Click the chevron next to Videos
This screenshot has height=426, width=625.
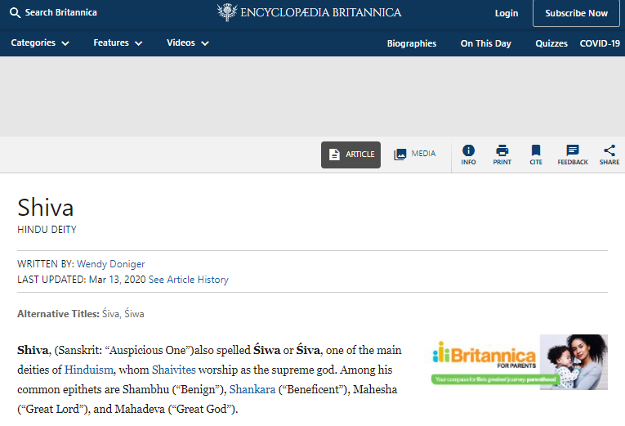(205, 43)
